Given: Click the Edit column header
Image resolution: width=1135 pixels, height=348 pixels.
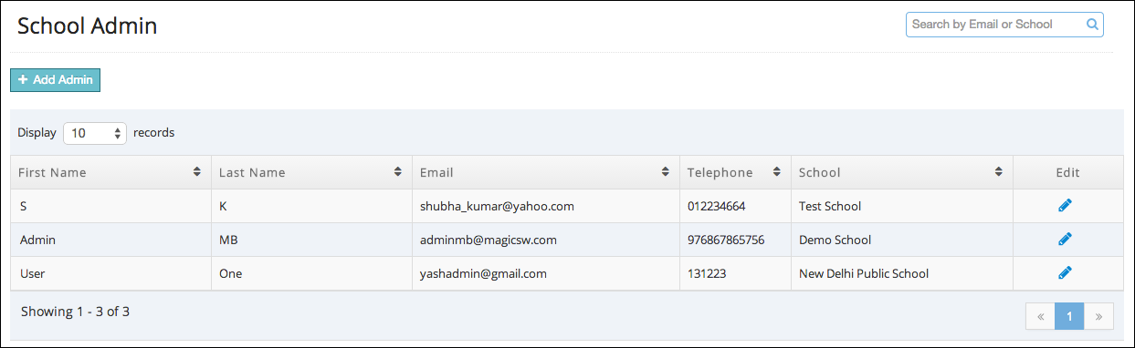Looking at the screenshot, I should click(1067, 172).
